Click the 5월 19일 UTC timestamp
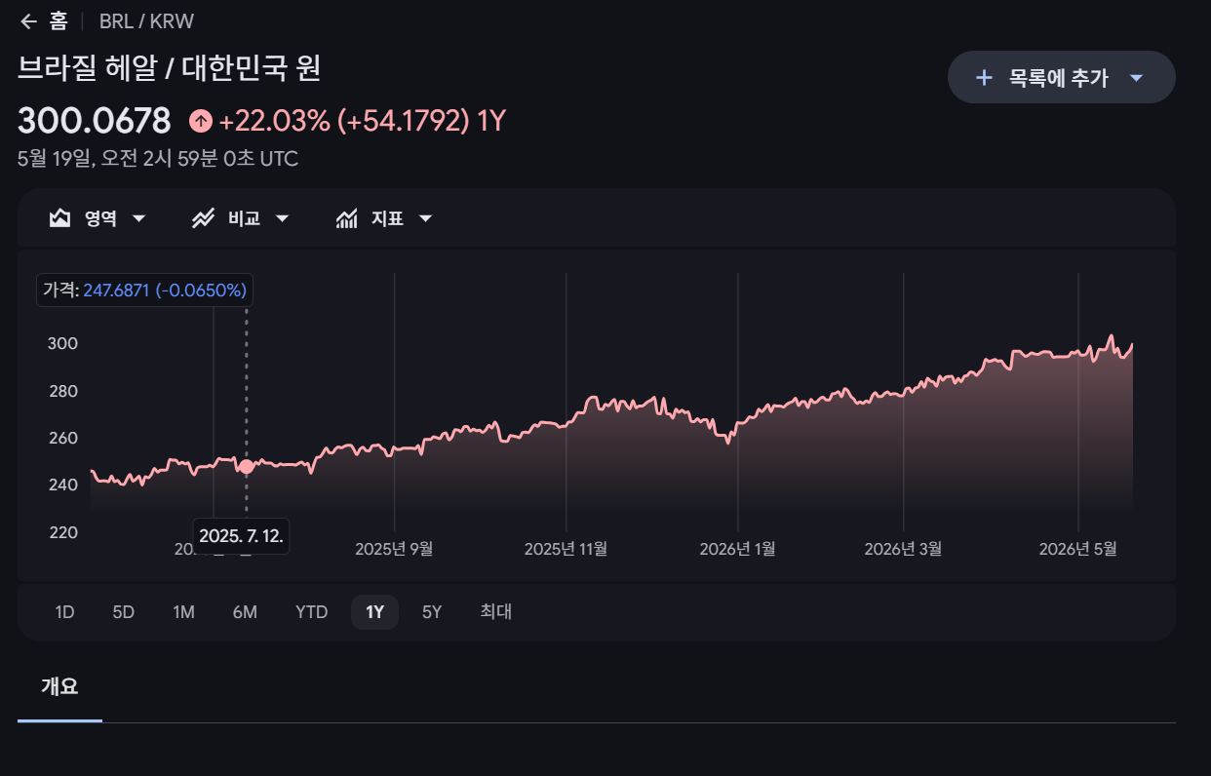 tap(158, 158)
